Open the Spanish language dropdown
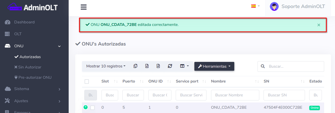This screenshot has width=335, height=113. (255, 6)
